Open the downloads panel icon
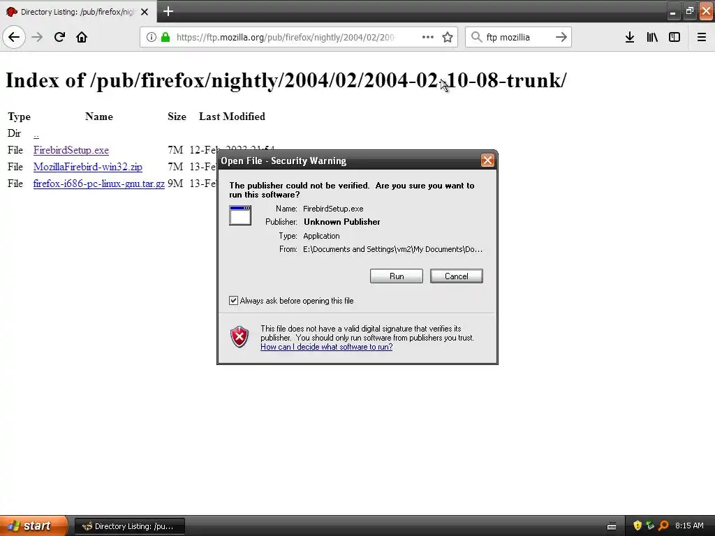The width and height of the screenshot is (715, 536). pyautogui.click(x=630, y=37)
